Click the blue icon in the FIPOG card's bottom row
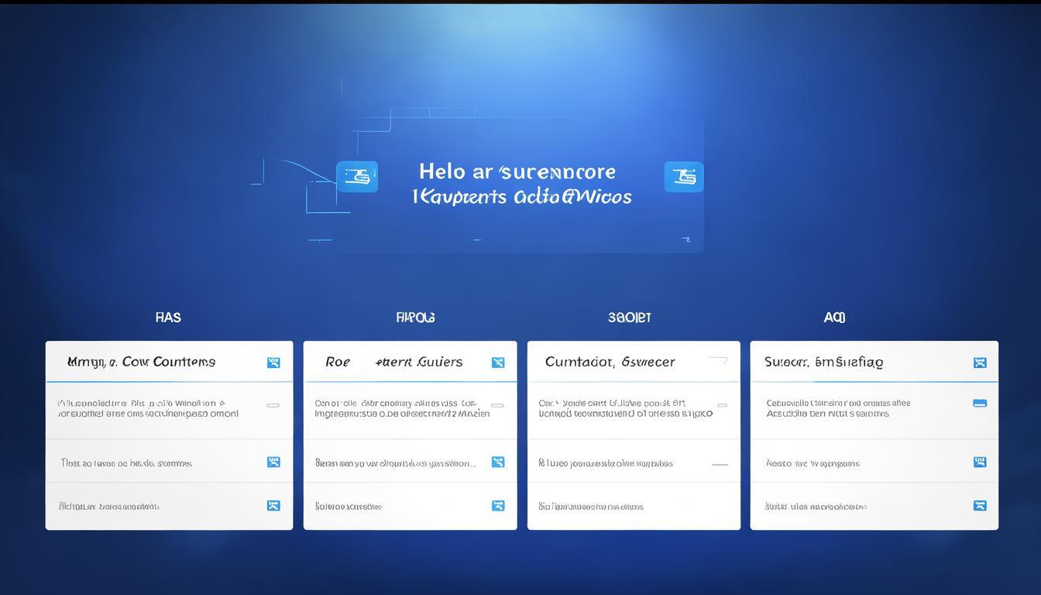This screenshot has height=595, width=1041. pyautogui.click(x=498, y=506)
